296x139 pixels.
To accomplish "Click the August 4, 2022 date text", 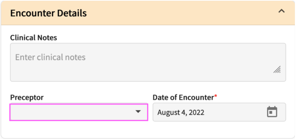I will pos(181,112).
